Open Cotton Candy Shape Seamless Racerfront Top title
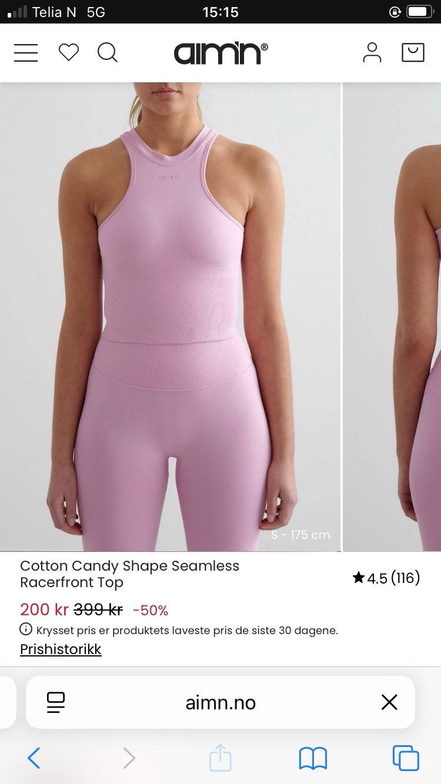Image resolution: width=441 pixels, height=784 pixels. click(129, 574)
